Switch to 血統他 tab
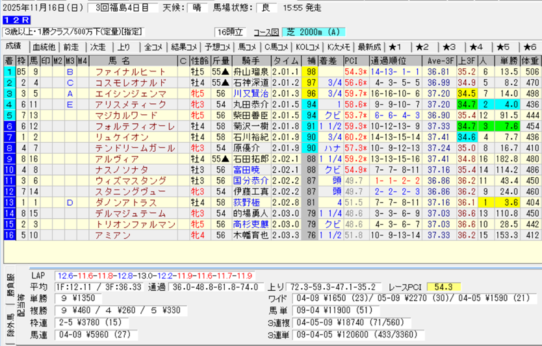The width and height of the screenshot is (542, 346). click(44, 47)
